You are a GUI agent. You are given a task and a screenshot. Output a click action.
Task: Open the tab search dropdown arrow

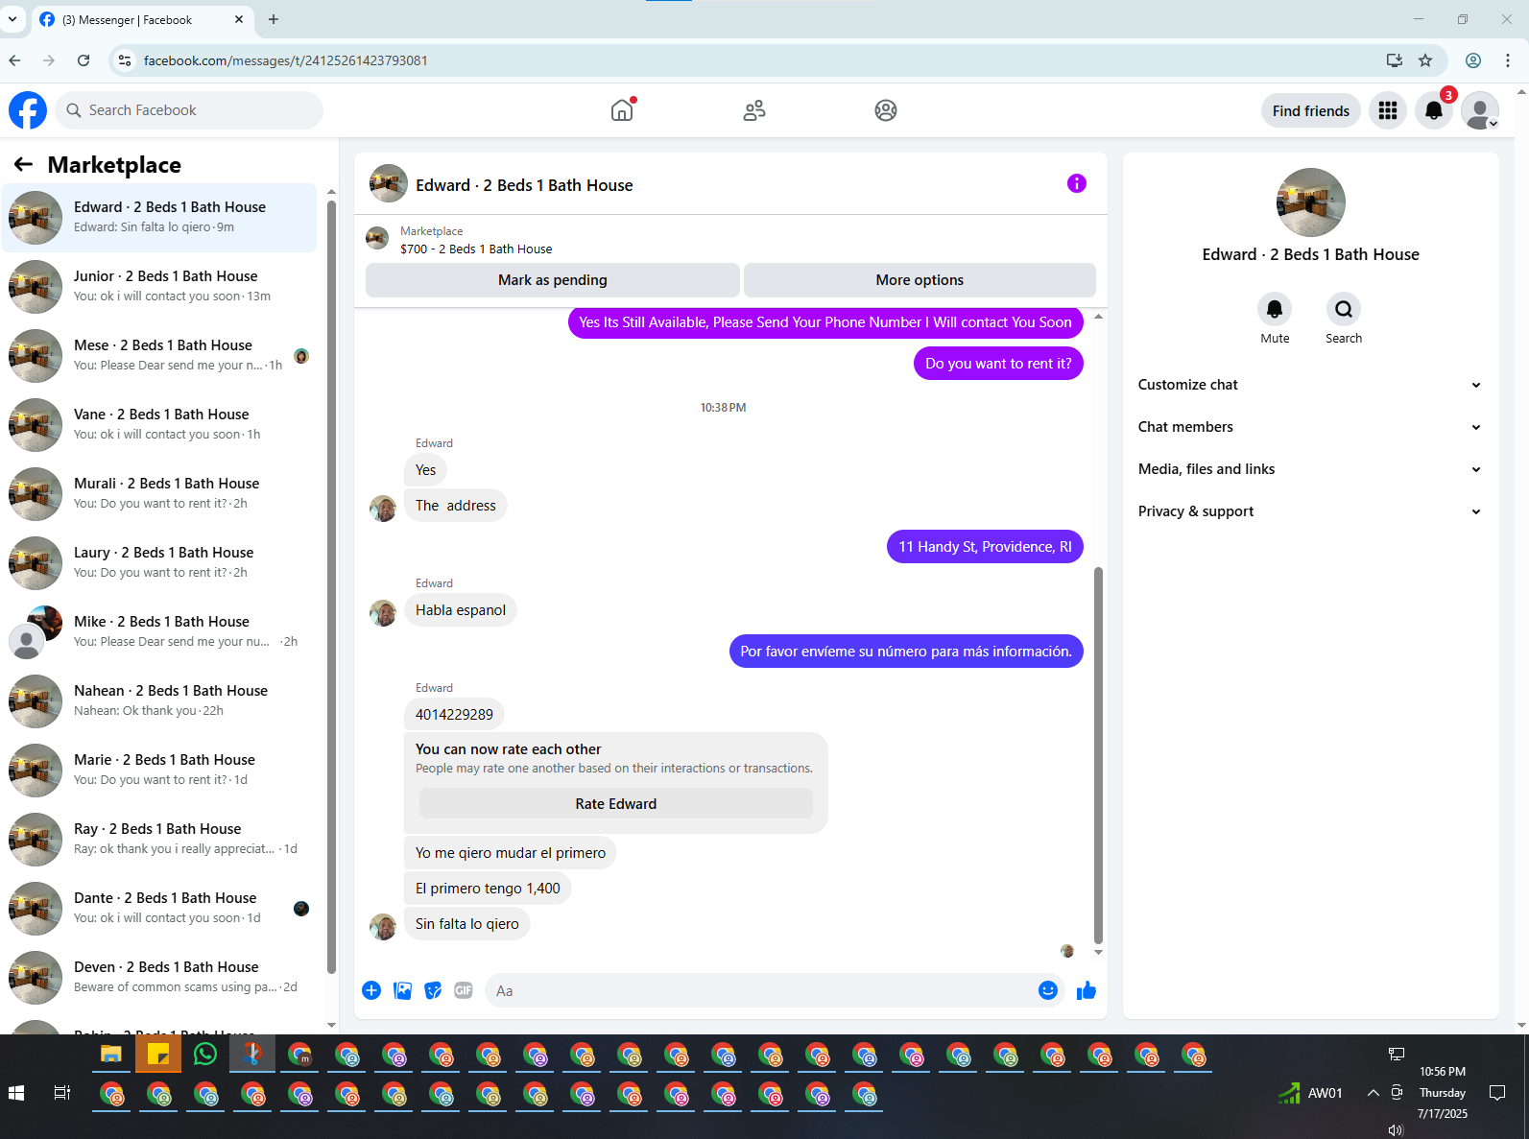12,19
